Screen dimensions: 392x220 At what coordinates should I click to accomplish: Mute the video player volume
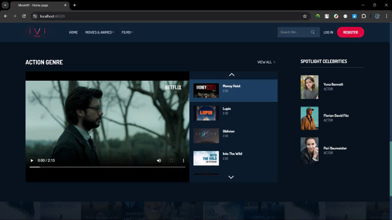(159, 161)
